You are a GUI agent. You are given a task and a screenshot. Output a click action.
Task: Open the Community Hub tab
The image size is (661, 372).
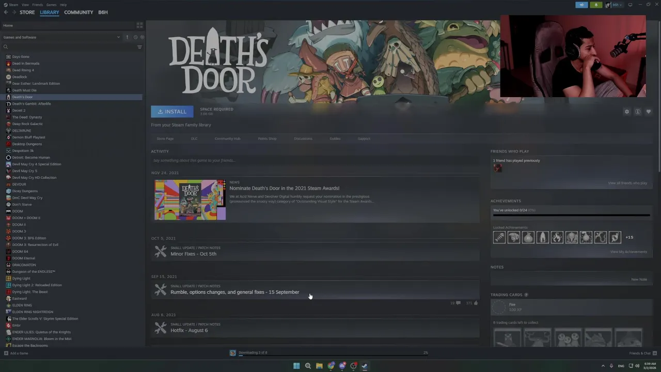click(227, 138)
